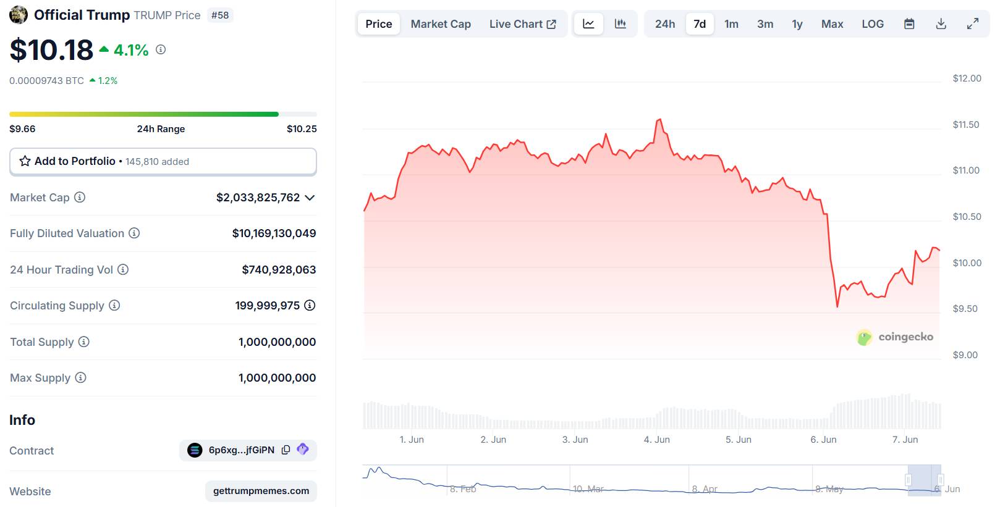Switch to candlestick chart view

pyautogui.click(x=621, y=24)
